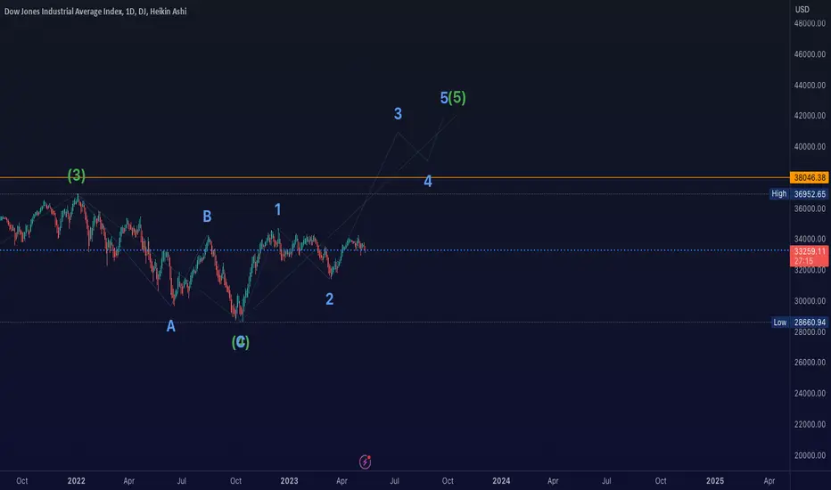Click the USD currency label
This screenshot has height=490, width=831.
(x=802, y=9)
